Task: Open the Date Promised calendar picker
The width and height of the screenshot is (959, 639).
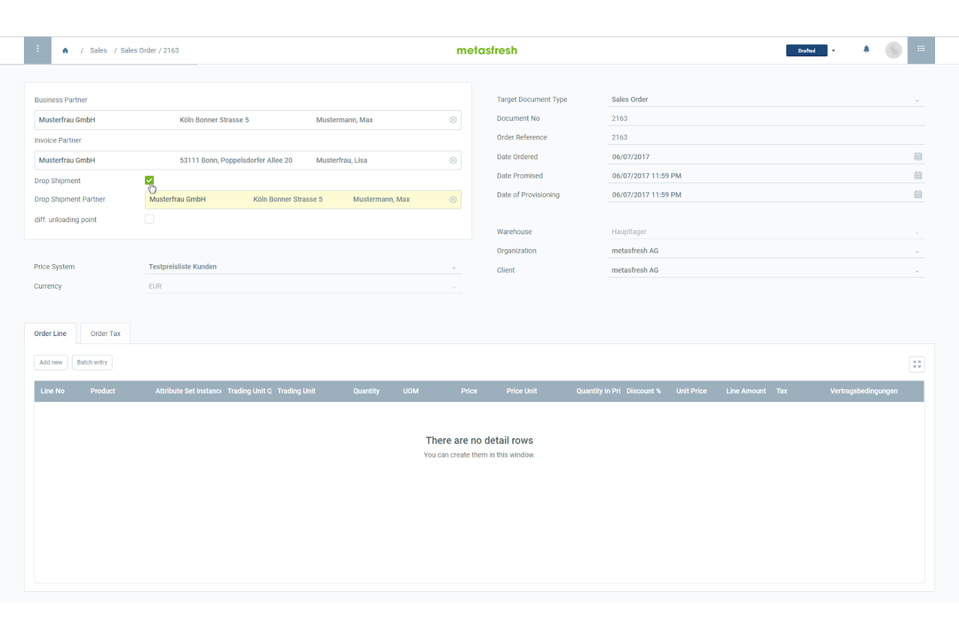Action: [918, 175]
